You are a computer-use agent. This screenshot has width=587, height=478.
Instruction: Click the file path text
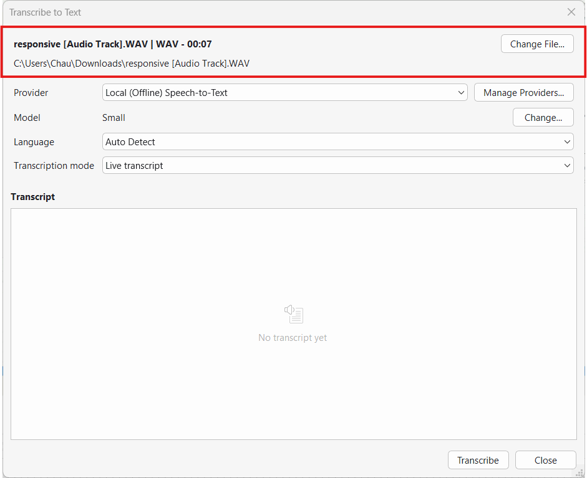[x=132, y=63]
